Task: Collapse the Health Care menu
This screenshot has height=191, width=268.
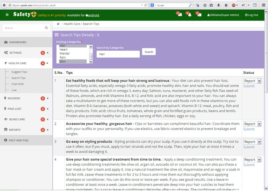Action: pos(26,63)
